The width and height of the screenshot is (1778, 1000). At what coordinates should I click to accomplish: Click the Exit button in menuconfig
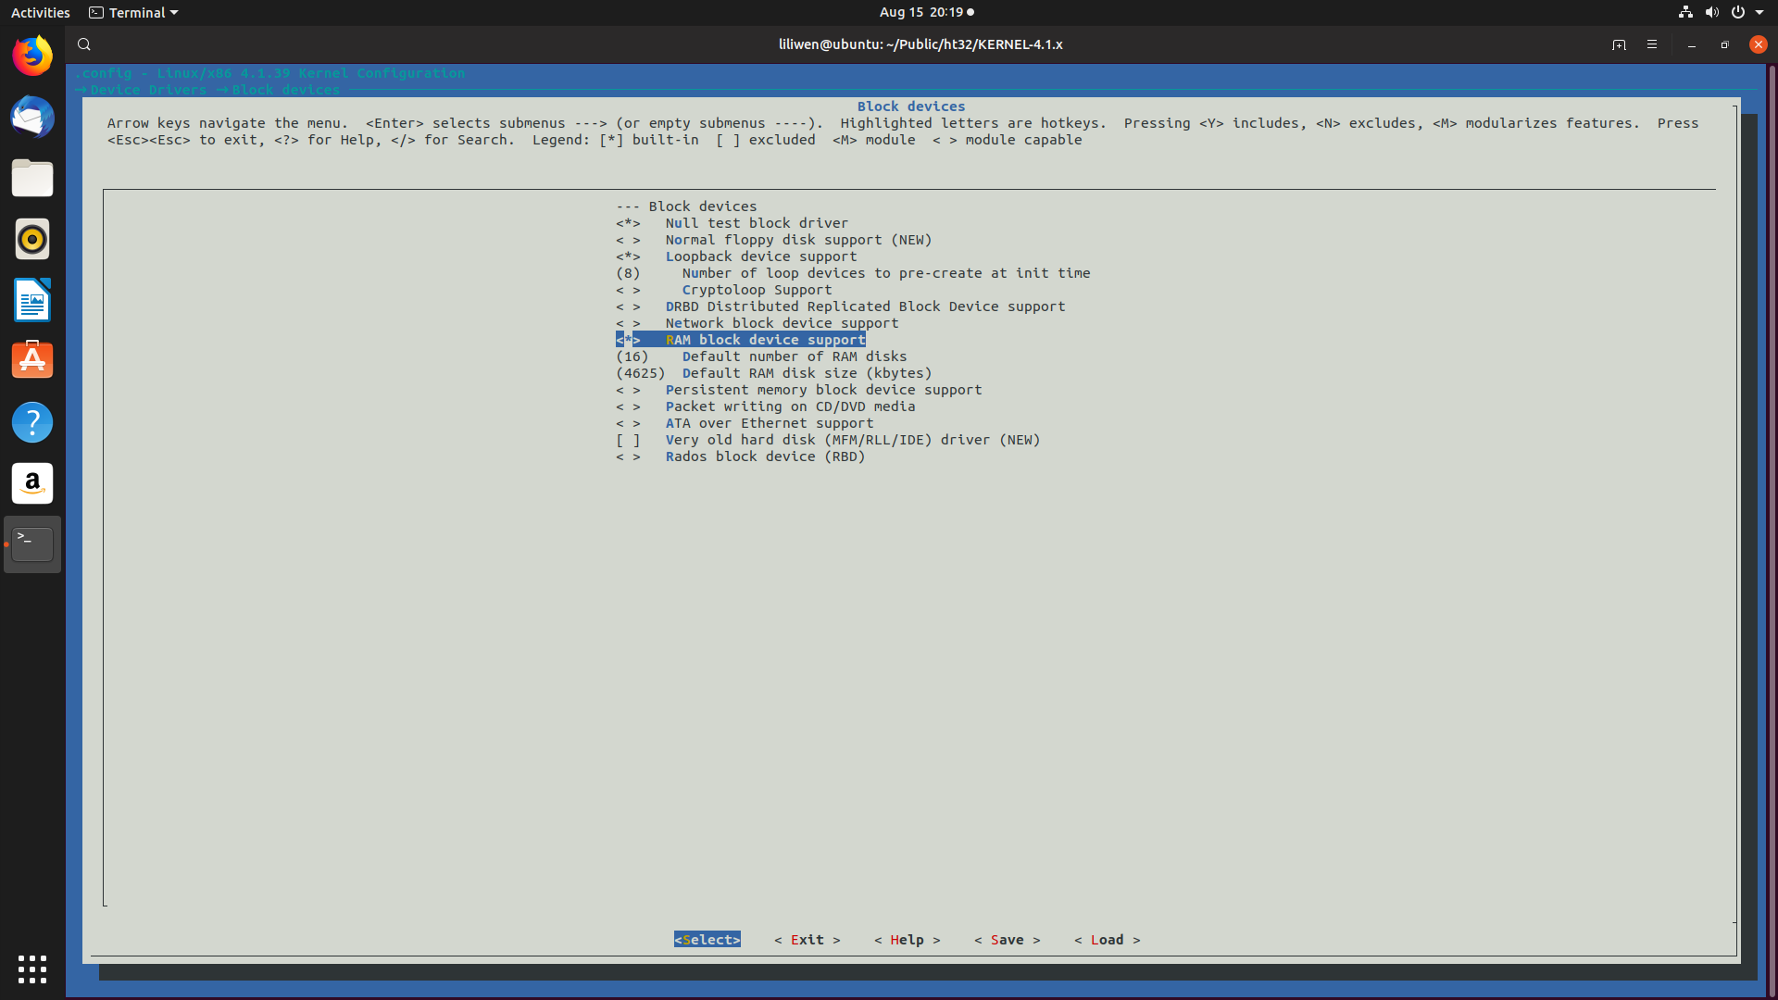tap(807, 940)
